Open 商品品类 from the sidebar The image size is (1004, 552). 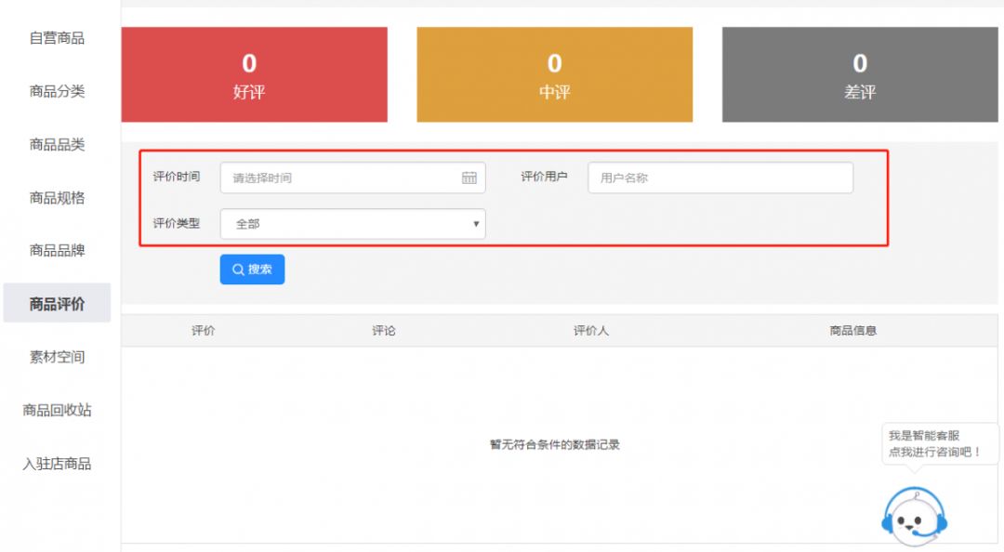[x=56, y=144]
